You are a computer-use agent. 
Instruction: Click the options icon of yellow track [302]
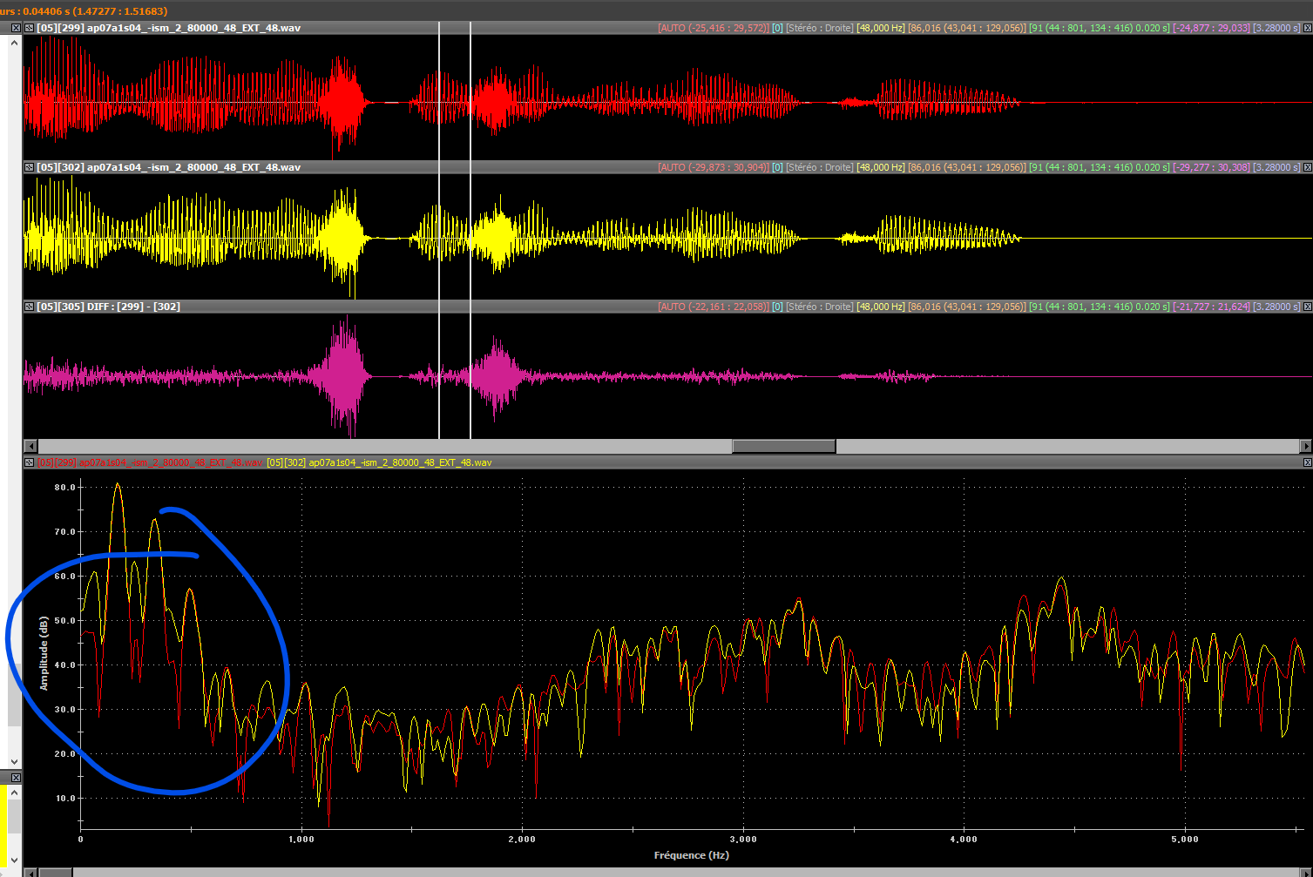click(x=29, y=167)
